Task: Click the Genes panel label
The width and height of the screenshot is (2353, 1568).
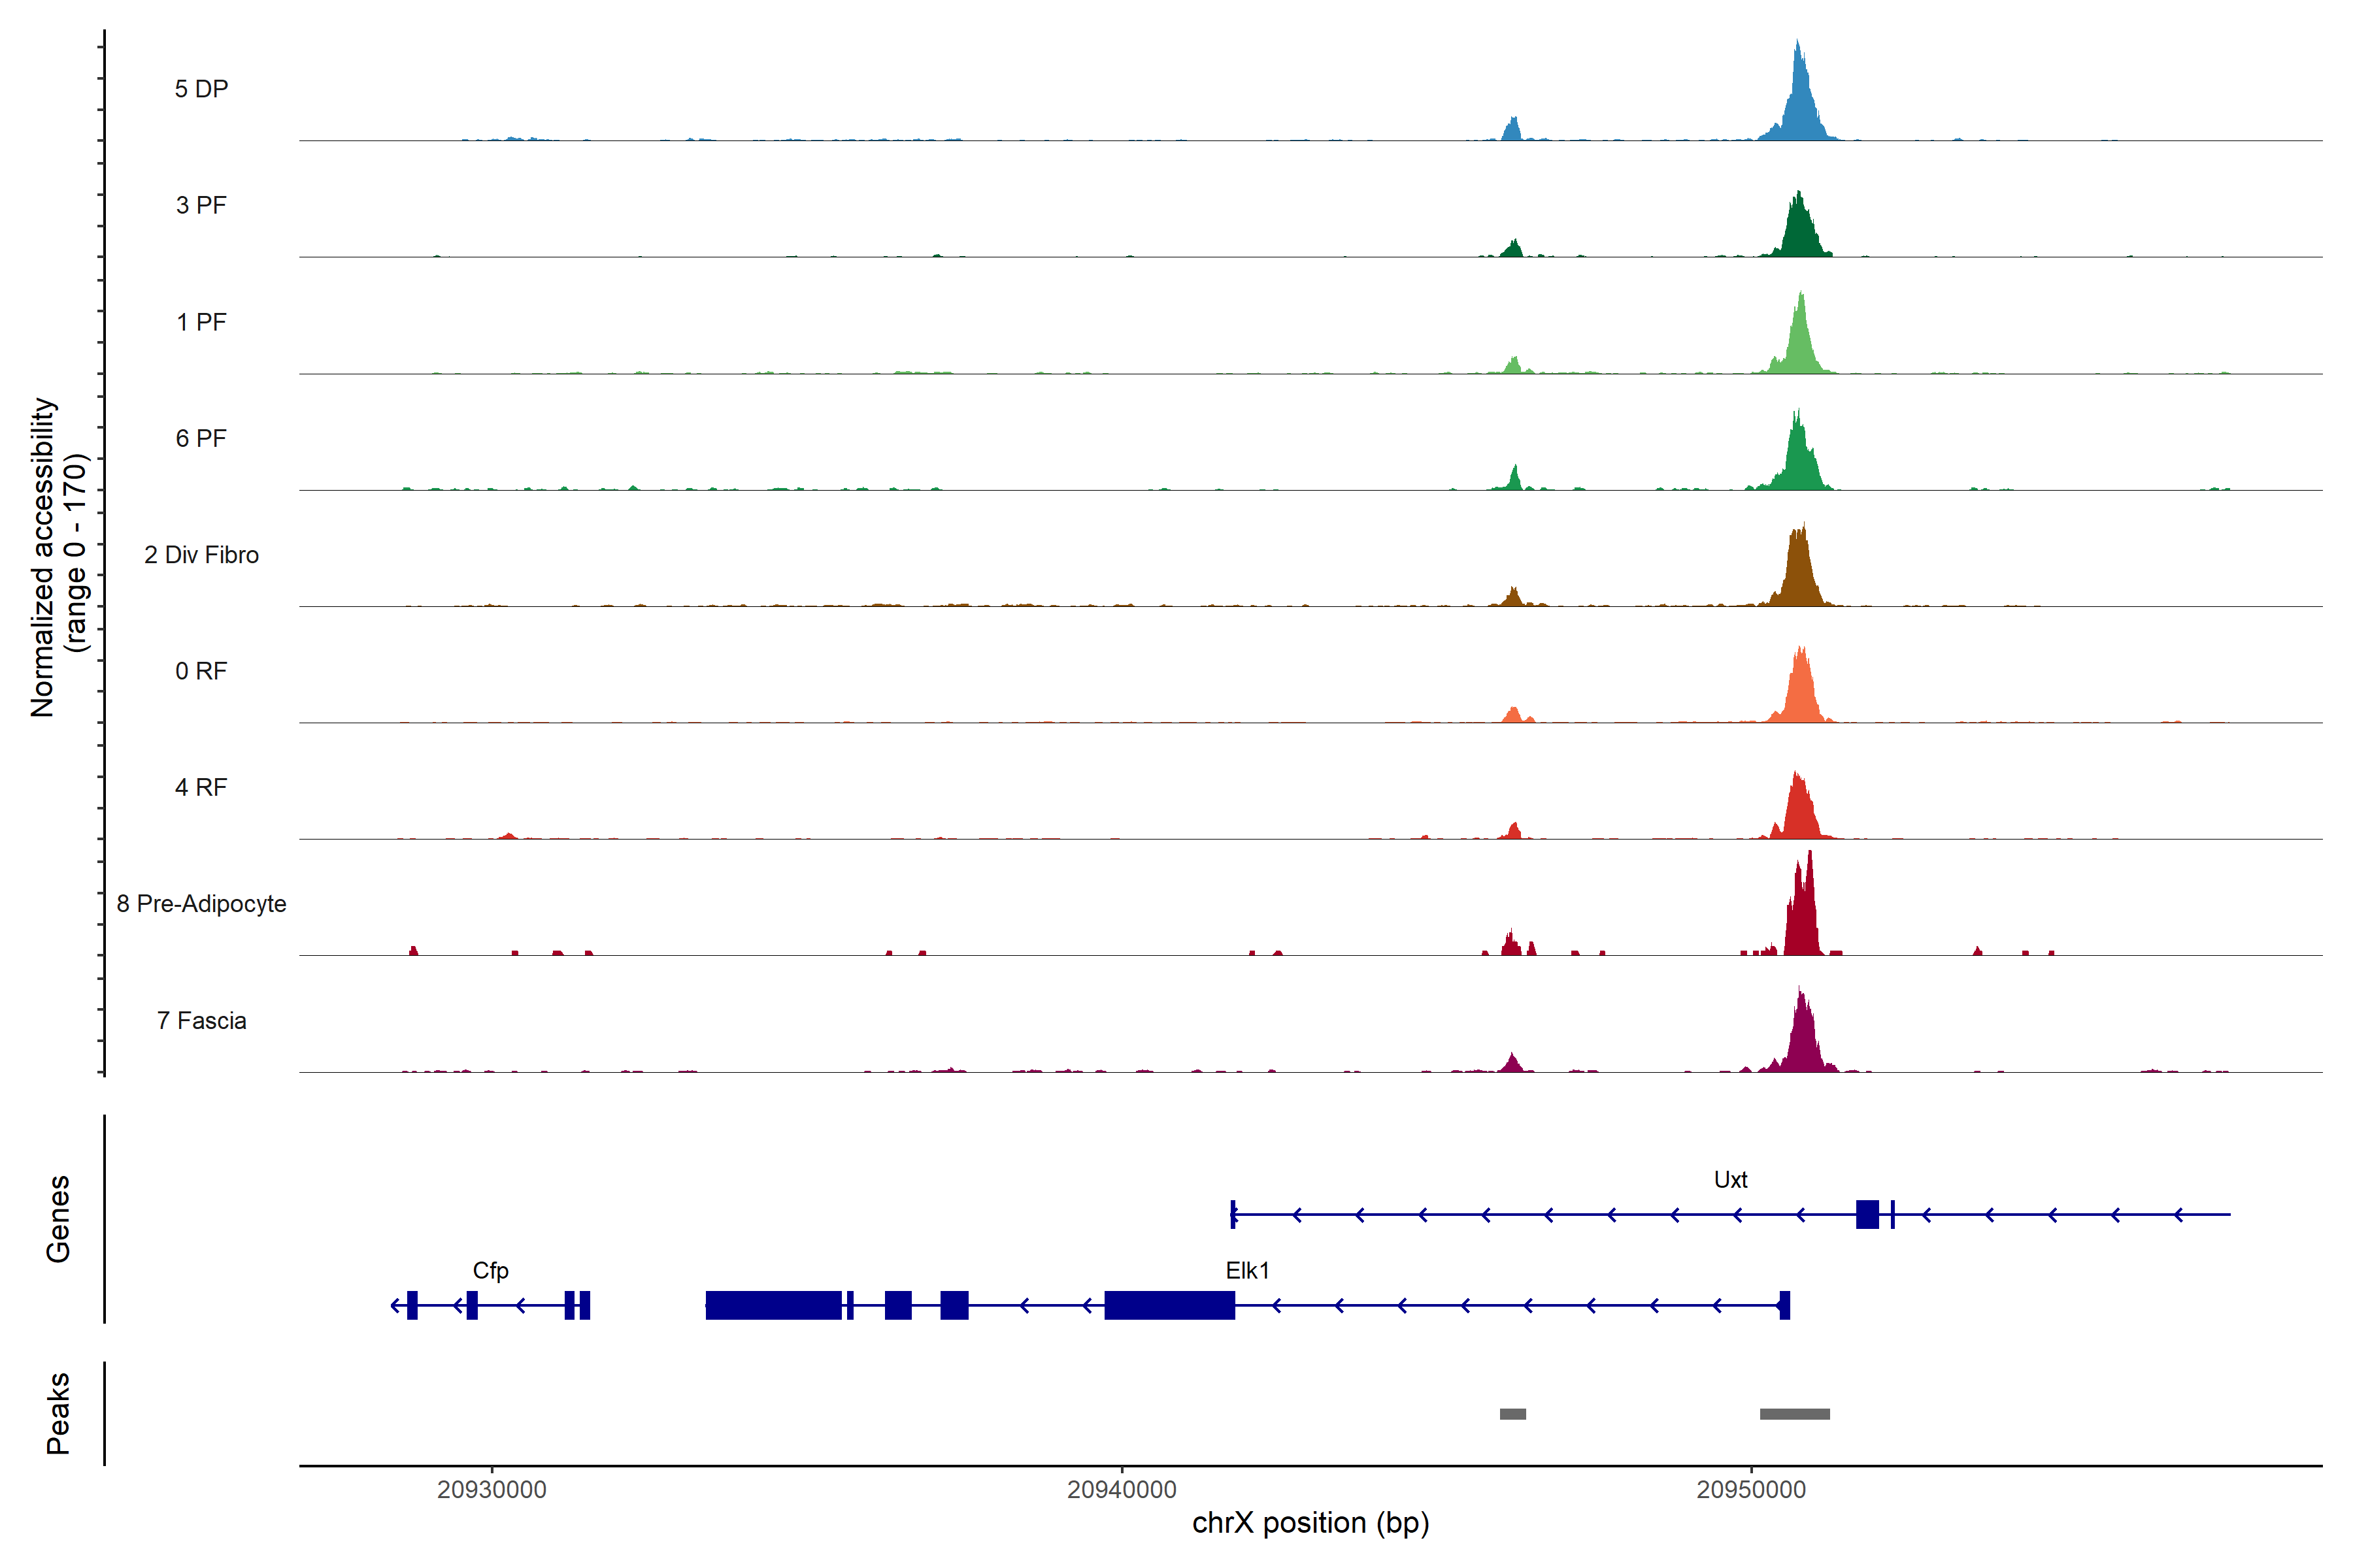Action: pyautogui.click(x=58, y=1219)
